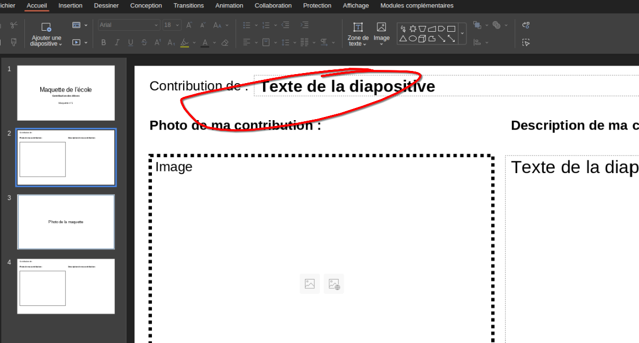This screenshot has width=639, height=343.
Task: Toggle underline formatting
Action: click(130, 42)
